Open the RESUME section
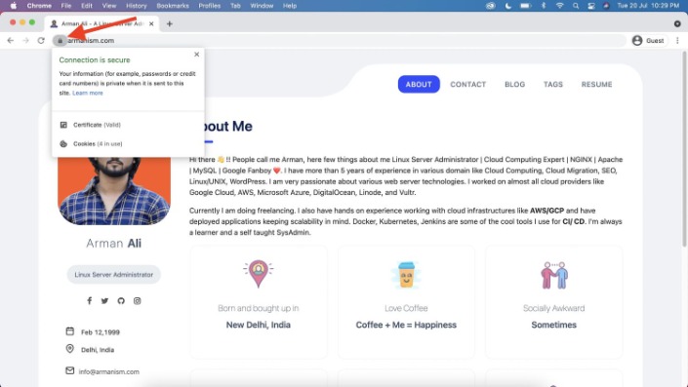This screenshot has height=387, width=688. click(x=596, y=84)
